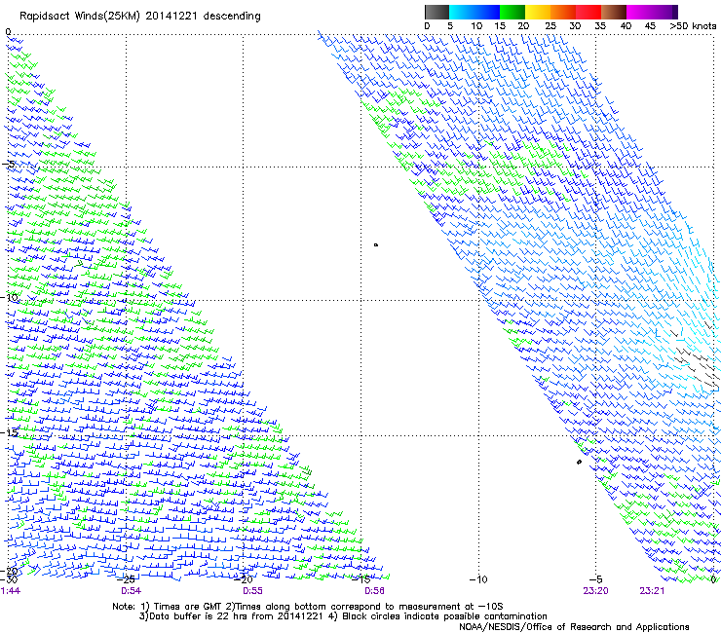Screen dimensions: 721x633
Task: Click the small black island outline near longitude -15
Action: click(x=376, y=245)
